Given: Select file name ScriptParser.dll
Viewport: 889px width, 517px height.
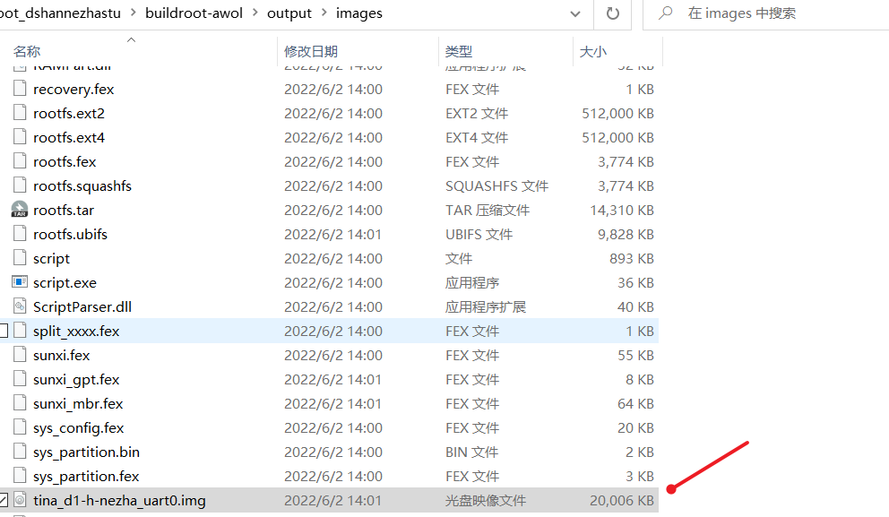Looking at the screenshot, I should tap(82, 306).
